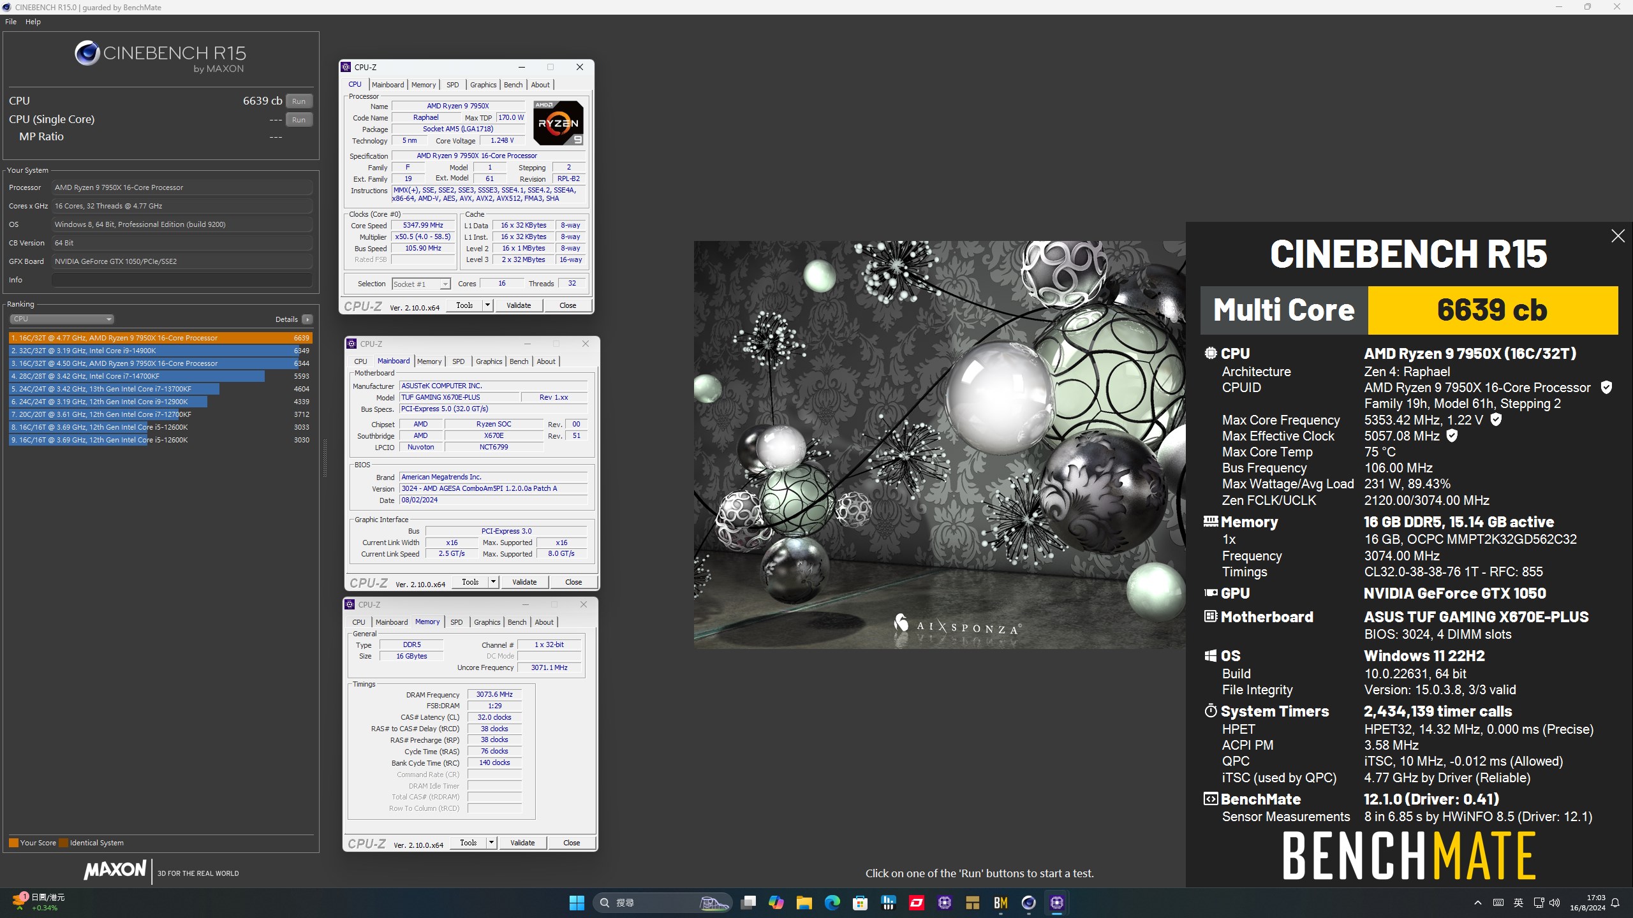This screenshot has height=918, width=1633.
Task: Click CPU-Z app icon in Memory window title
Action: [x=350, y=604]
